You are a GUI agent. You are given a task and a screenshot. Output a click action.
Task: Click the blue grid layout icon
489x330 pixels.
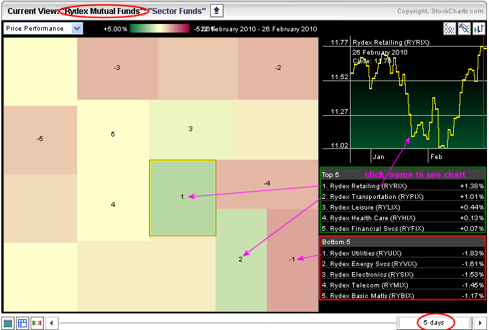click(x=22, y=323)
